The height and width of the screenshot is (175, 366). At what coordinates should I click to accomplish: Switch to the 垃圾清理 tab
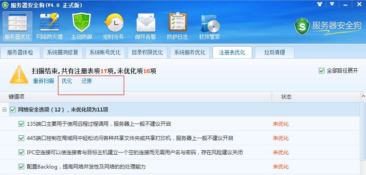pos(274,52)
